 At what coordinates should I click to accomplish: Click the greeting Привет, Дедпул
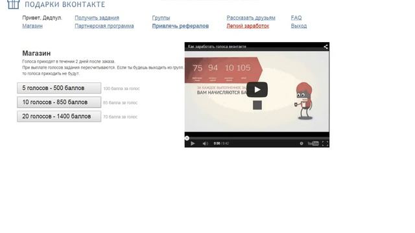click(42, 17)
